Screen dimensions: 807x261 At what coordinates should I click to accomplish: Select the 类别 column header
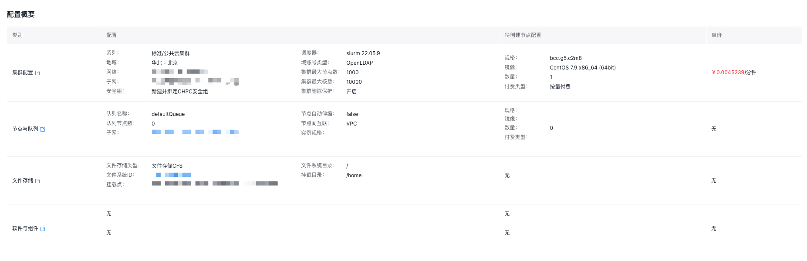(x=17, y=35)
